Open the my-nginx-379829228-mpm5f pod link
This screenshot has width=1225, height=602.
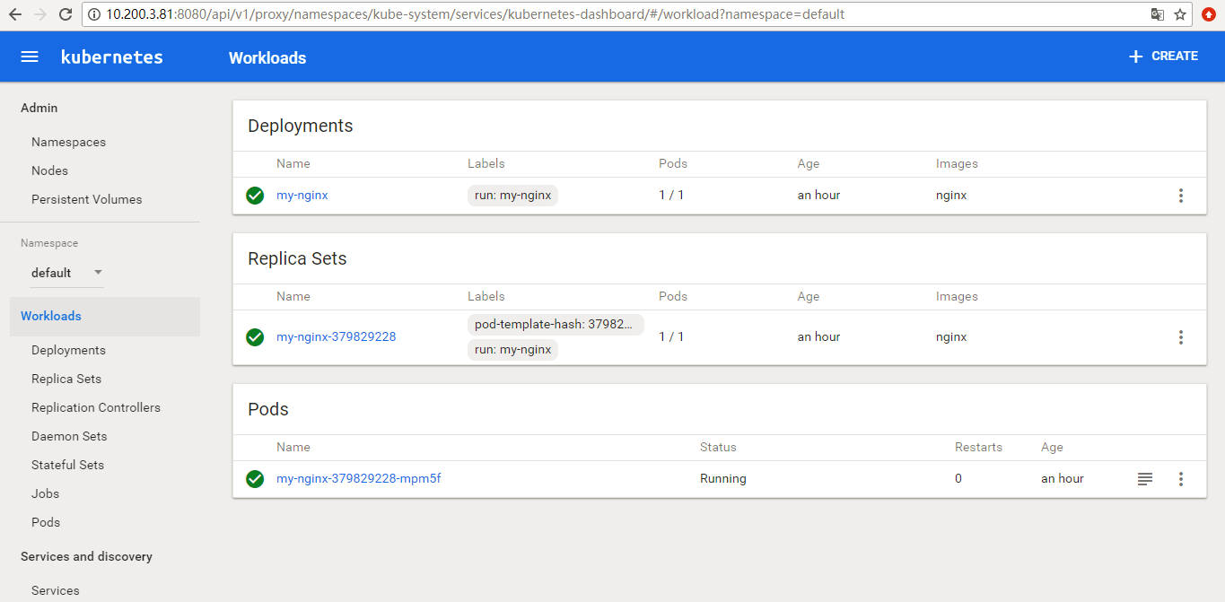[358, 479]
